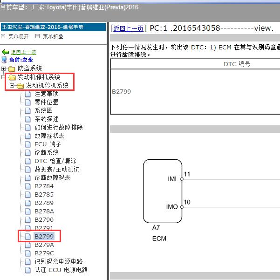The height and width of the screenshot is (280, 280).
Task: Select the 防盗系统 tree item
Action: (30, 68)
